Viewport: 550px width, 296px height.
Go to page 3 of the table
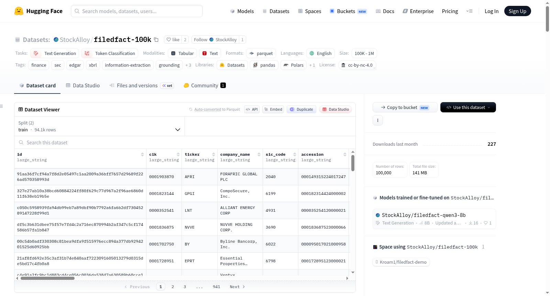click(x=185, y=287)
